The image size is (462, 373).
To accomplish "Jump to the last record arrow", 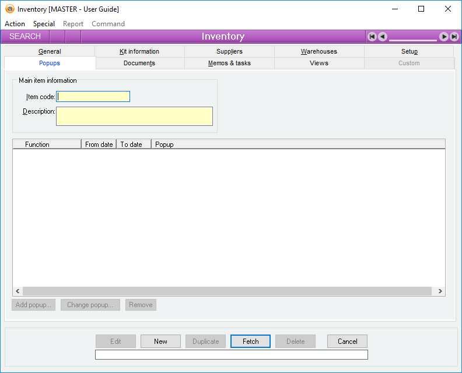I will 454,37.
